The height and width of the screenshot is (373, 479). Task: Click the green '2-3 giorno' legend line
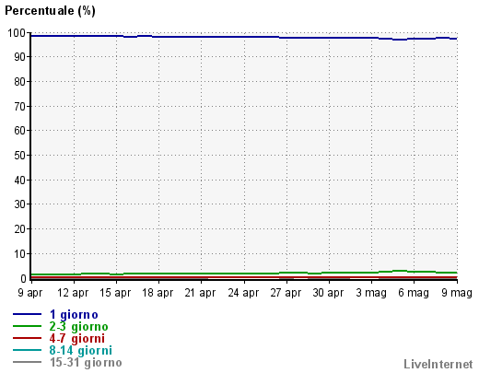pyautogui.click(x=27, y=326)
